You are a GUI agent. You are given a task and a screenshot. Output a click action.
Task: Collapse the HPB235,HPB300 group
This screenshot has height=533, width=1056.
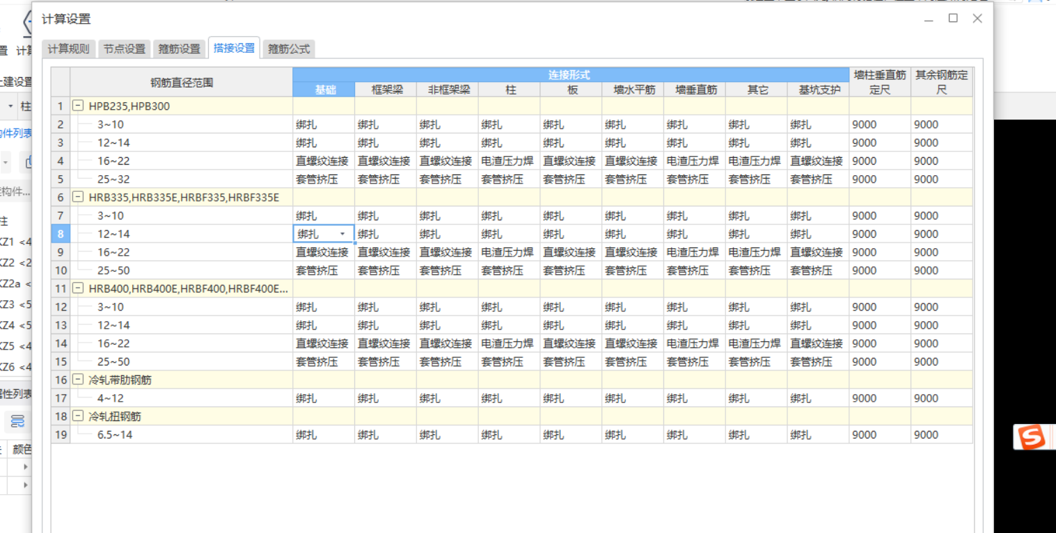79,106
